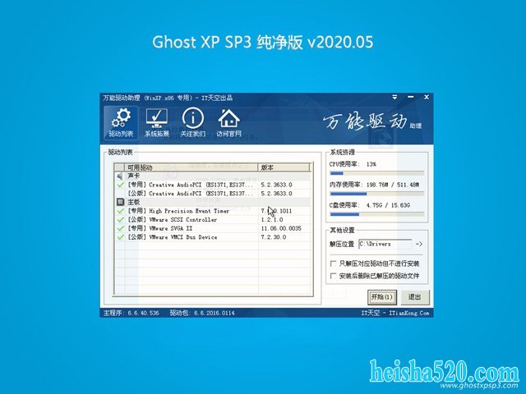The height and width of the screenshot is (394, 526).
Task: Open the 驱动列表 driver list tab
Action: (121, 121)
